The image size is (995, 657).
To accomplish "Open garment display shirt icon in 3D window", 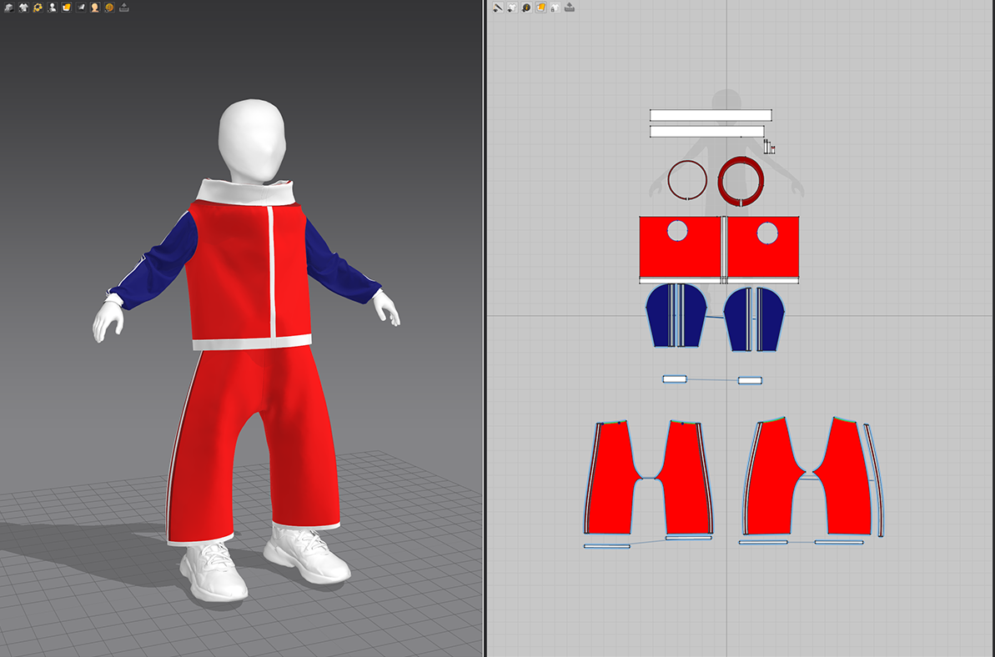I will 23,8.
